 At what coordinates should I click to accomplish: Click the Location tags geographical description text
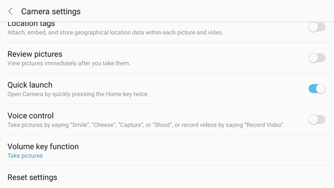[x=115, y=32]
